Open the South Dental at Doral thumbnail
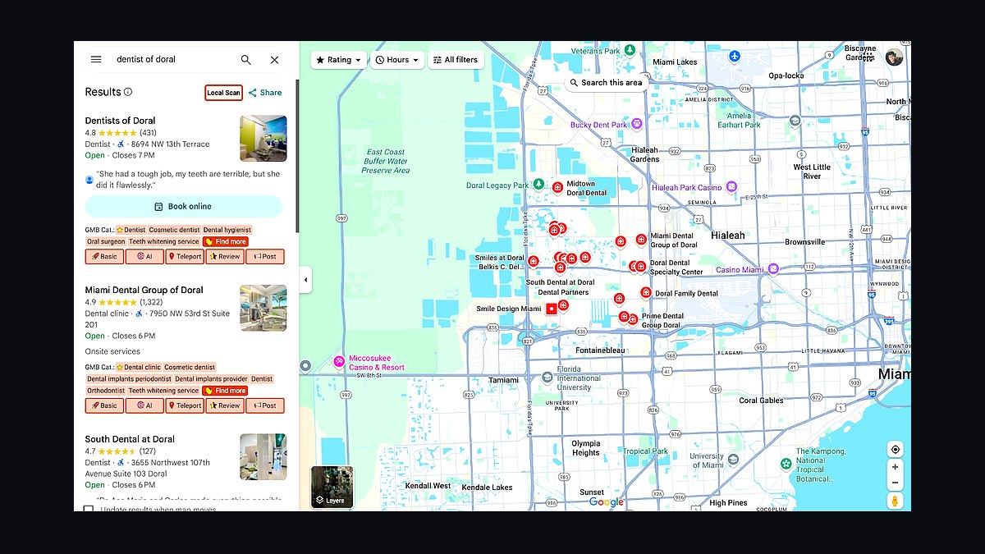This screenshot has width=985, height=554. [x=263, y=457]
